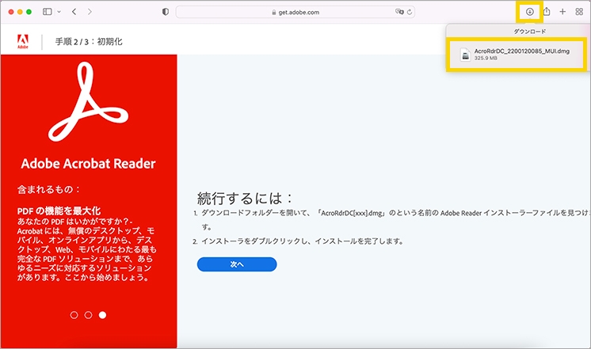The height and width of the screenshot is (349, 591).
Task: Click the PDF の機能を最大化 heading
Action: (59, 211)
